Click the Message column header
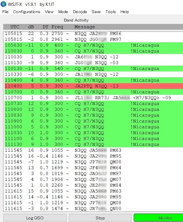The width and height of the screenshot is (183, 222). pyautogui.click(x=85, y=27)
